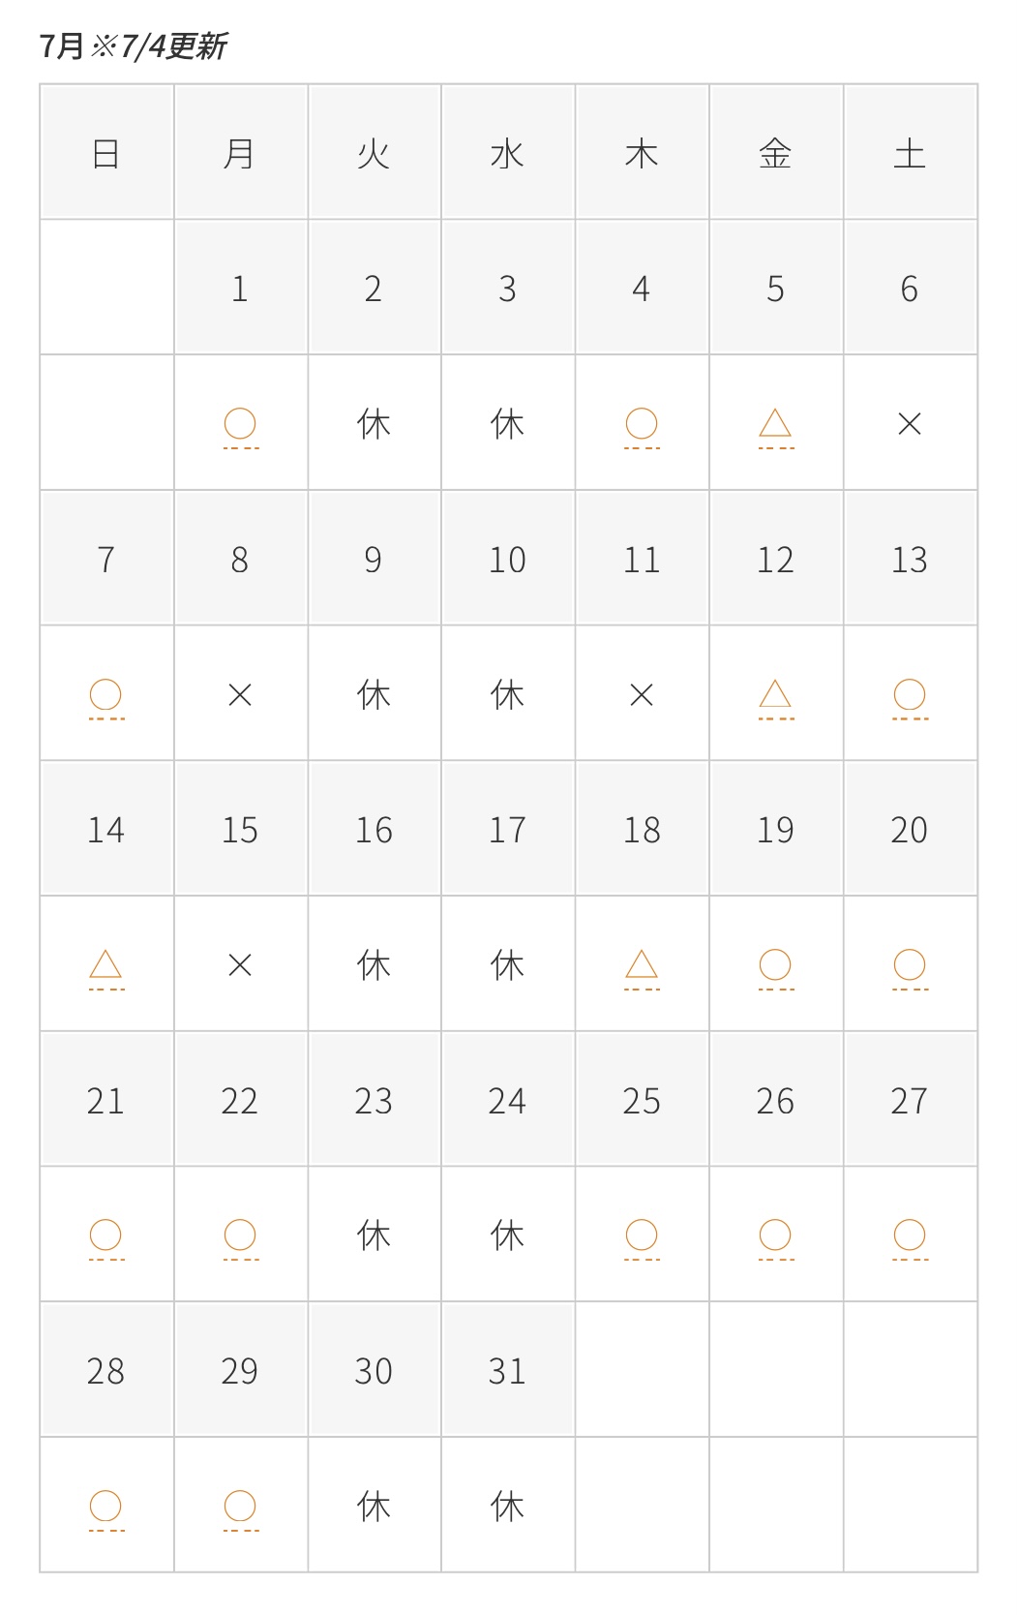
Task: Click the X mark under July 6
Action: pyautogui.click(x=910, y=423)
